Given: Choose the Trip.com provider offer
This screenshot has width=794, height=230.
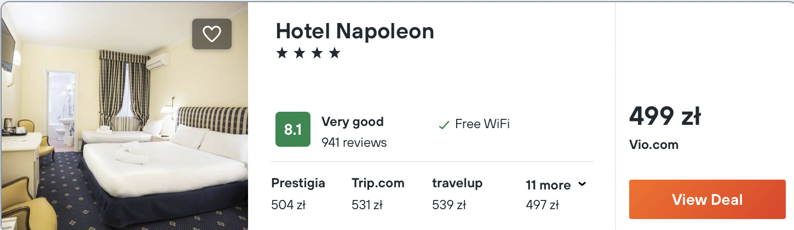Looking at the screenshot, I should click(x=378, y=183).
